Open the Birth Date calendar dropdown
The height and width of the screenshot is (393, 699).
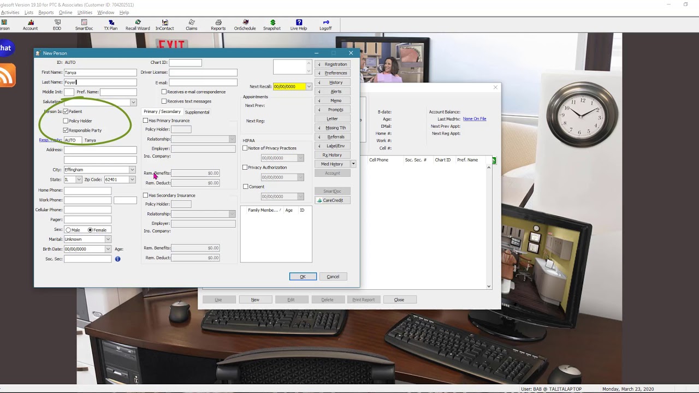click(108, 249)
